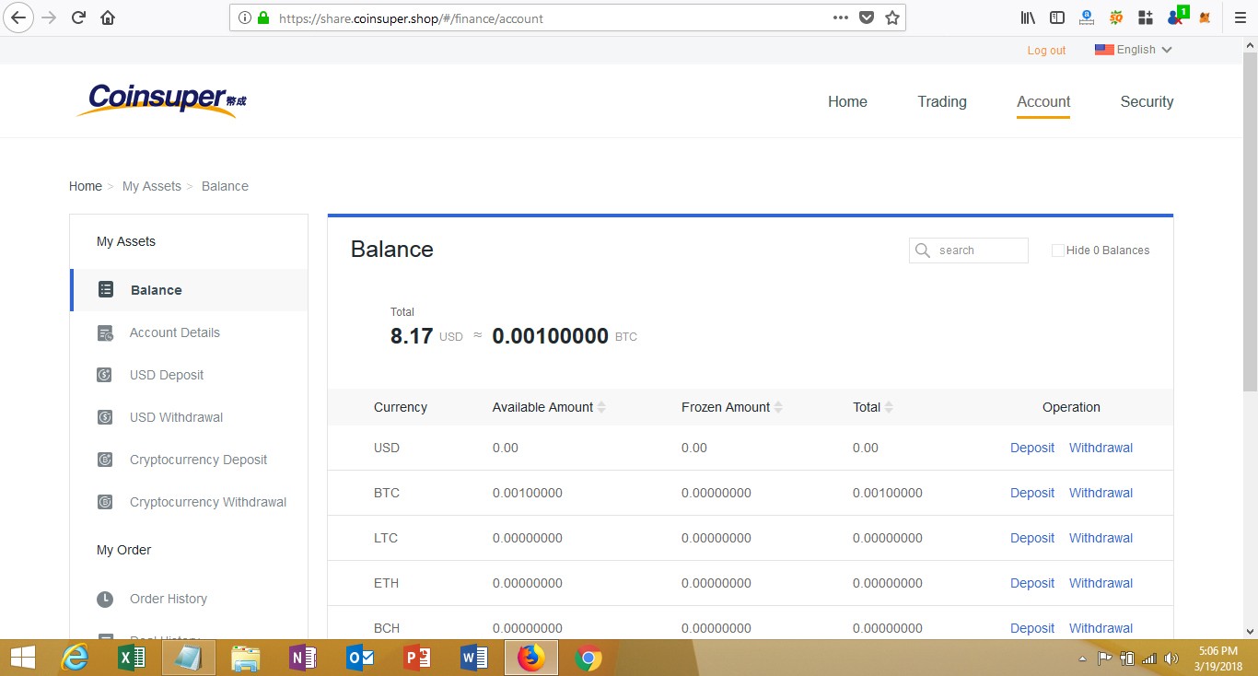This screenshot has height=676, width=1258.
Task: Go to the browser home page icon
Action: [x=108, y=17]
